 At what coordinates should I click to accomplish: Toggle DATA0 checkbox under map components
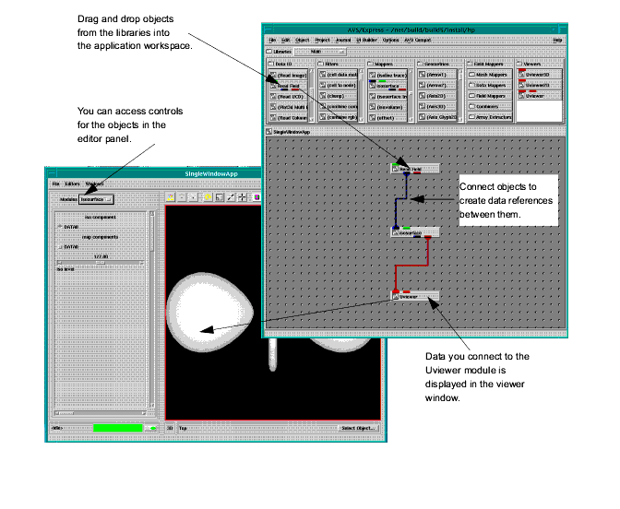click(61, 246)
